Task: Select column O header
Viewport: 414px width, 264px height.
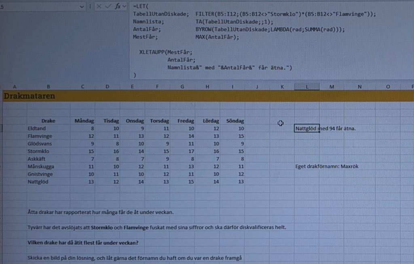Action: click(388, 87)
